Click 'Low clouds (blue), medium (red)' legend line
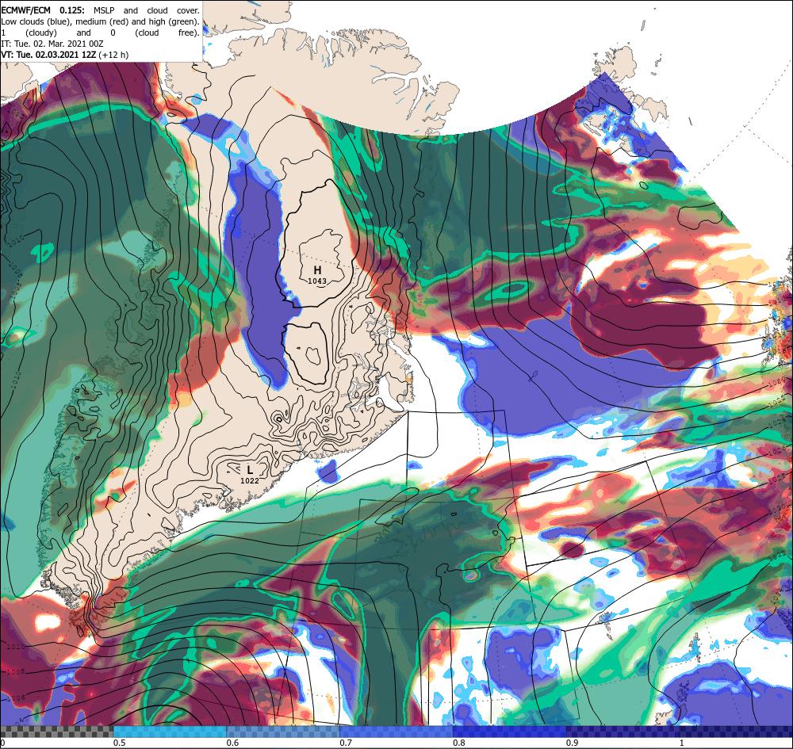 point(100,21)
